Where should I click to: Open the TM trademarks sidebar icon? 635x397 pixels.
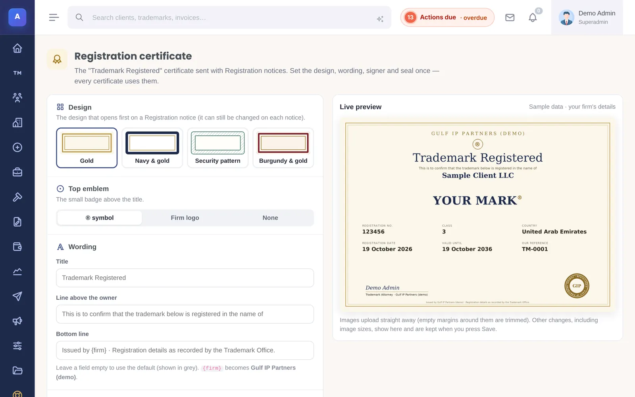point(17,73)
